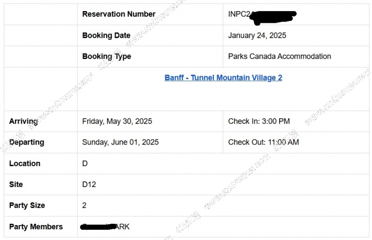This screenshot has height=240, width=372.
Task: Click the Reservation Number label
Action: coord(119,14)
